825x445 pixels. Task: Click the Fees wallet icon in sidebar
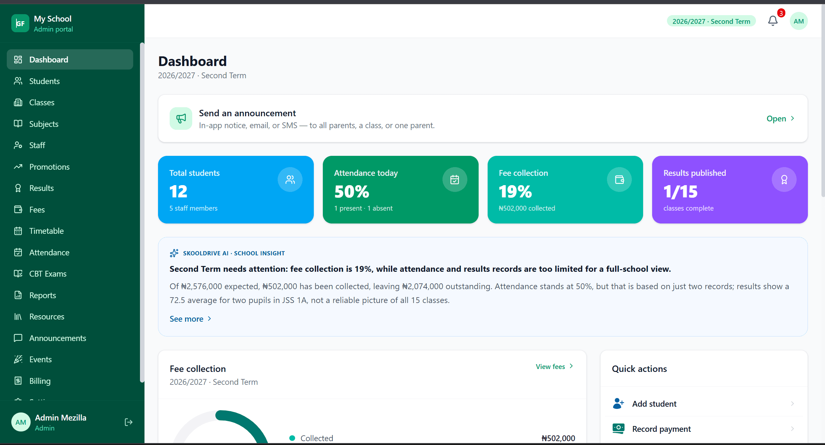(x=18, y=209)
